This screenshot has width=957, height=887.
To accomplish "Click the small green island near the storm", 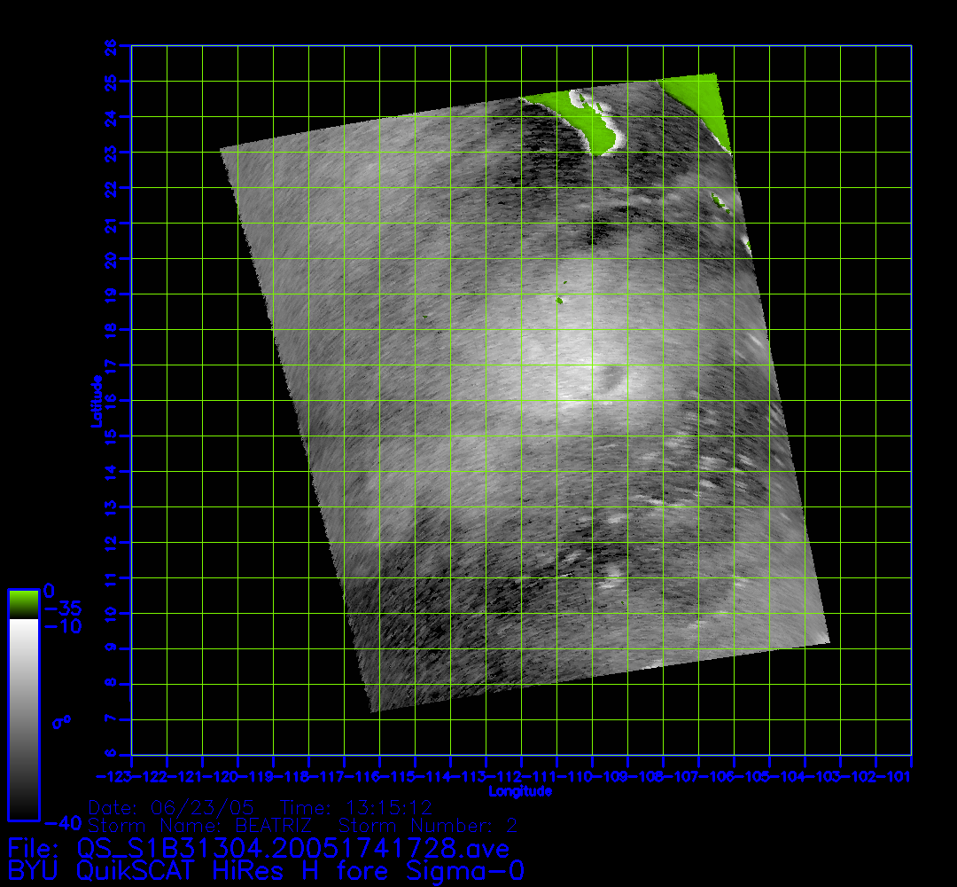I will click(560, 301).
